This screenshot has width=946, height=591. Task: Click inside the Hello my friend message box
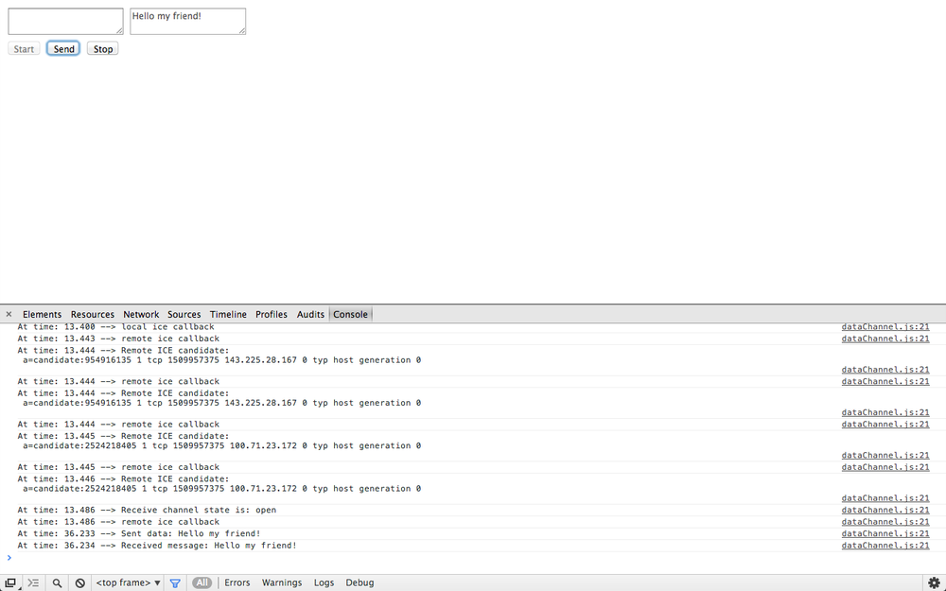pyautogui.click(x=187, y=20)
